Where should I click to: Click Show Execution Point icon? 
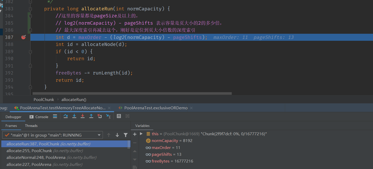[55, 116]
